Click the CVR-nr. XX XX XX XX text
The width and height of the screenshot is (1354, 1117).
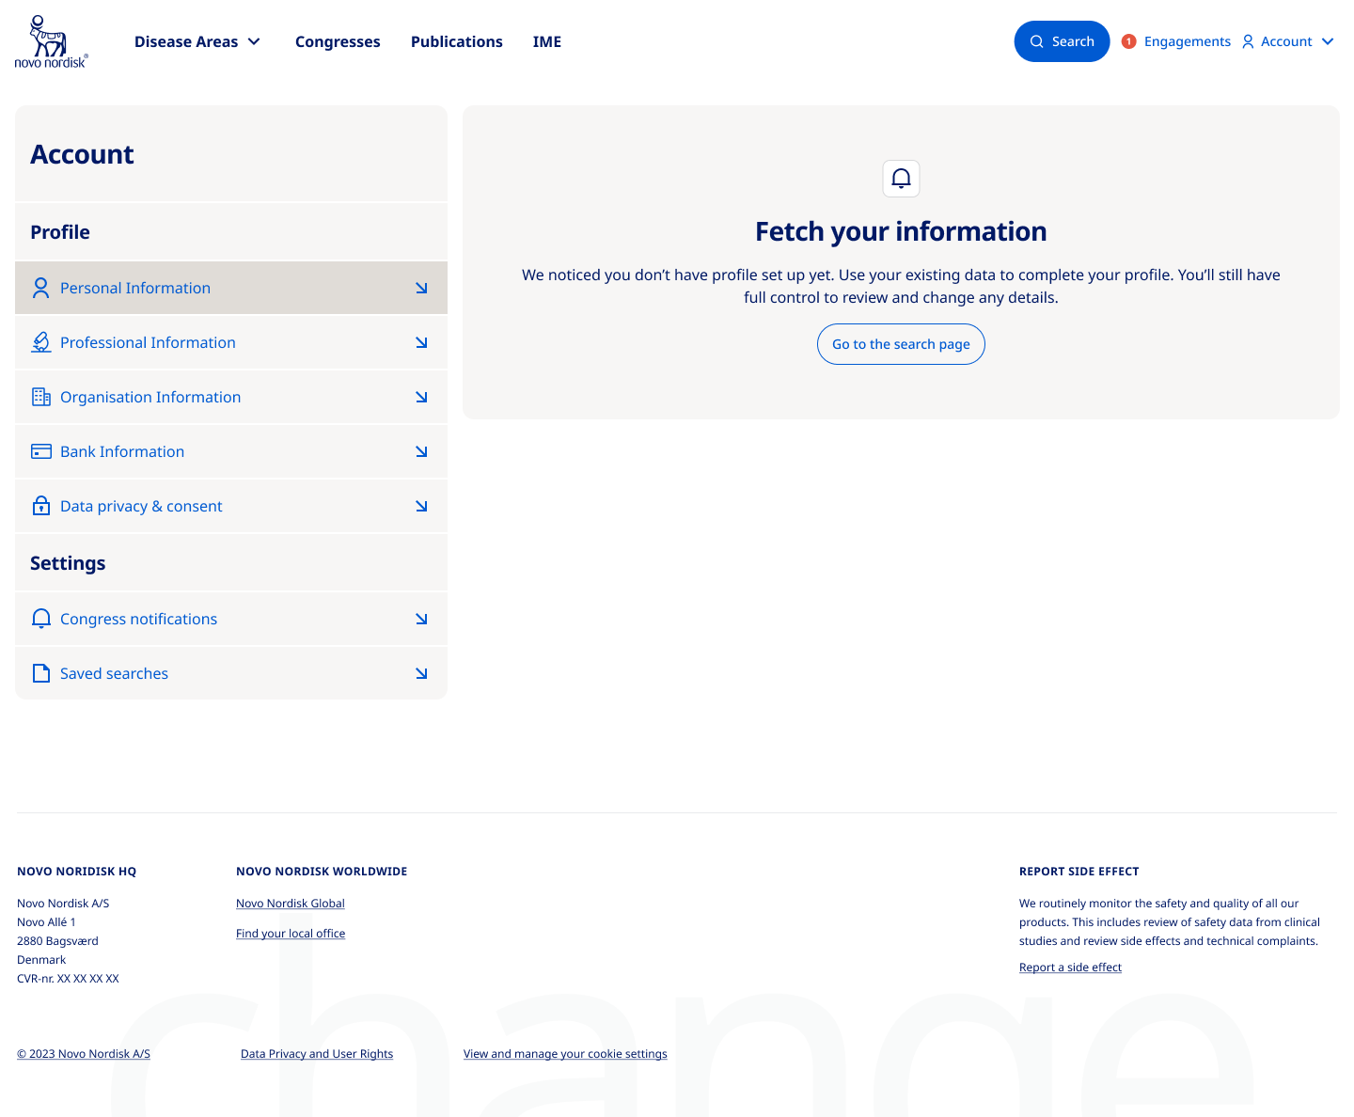(68, 979)
